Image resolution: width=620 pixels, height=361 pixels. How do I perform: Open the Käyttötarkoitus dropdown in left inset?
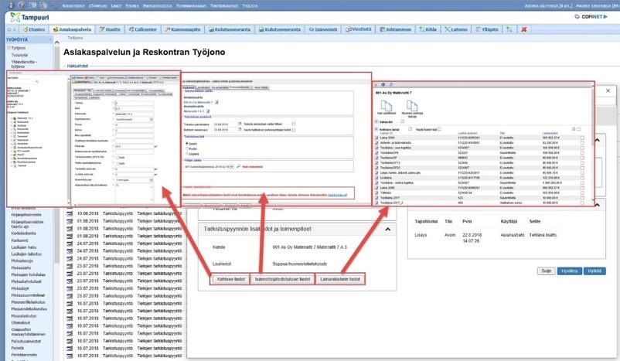click(151, 119)
